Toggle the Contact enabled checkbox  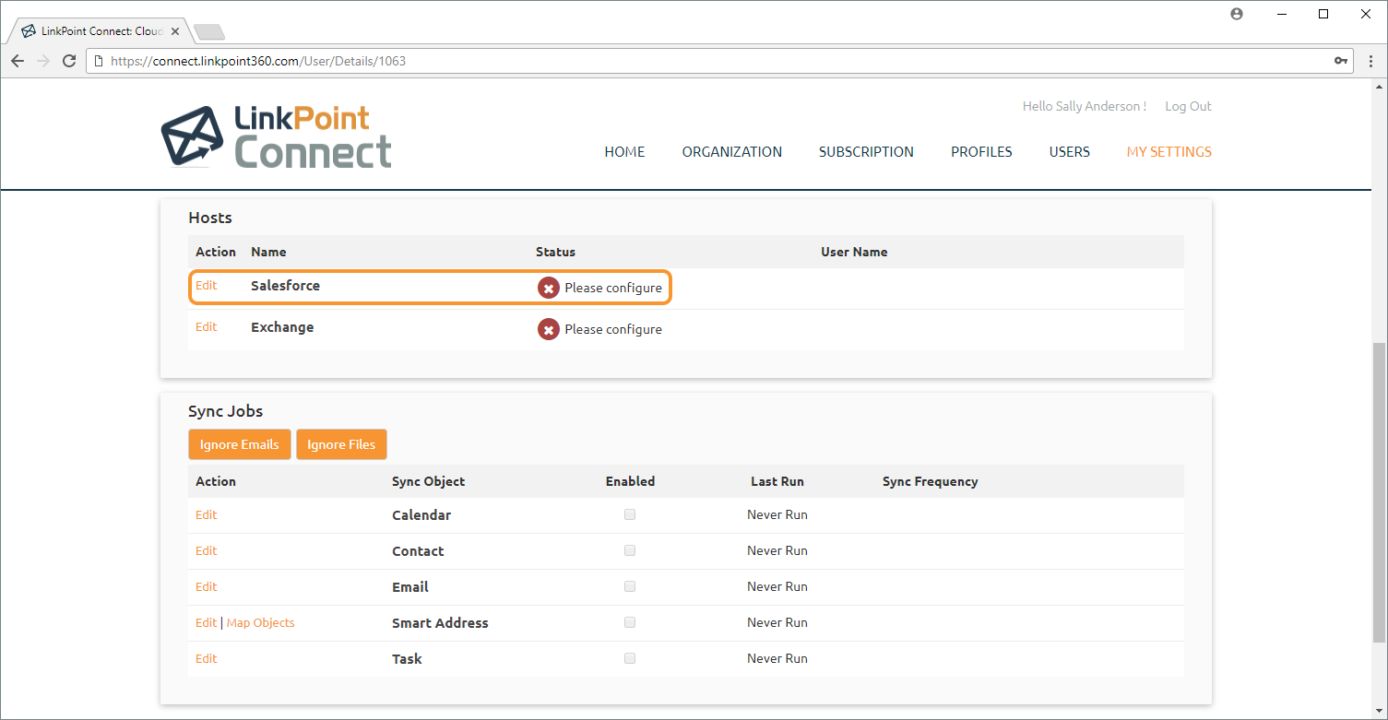point(630,550)
